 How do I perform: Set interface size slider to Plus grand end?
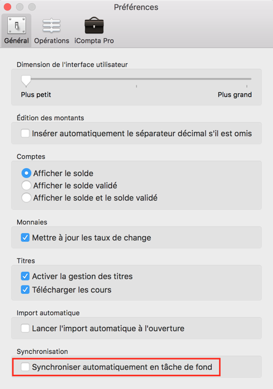(x=247, y=79)
